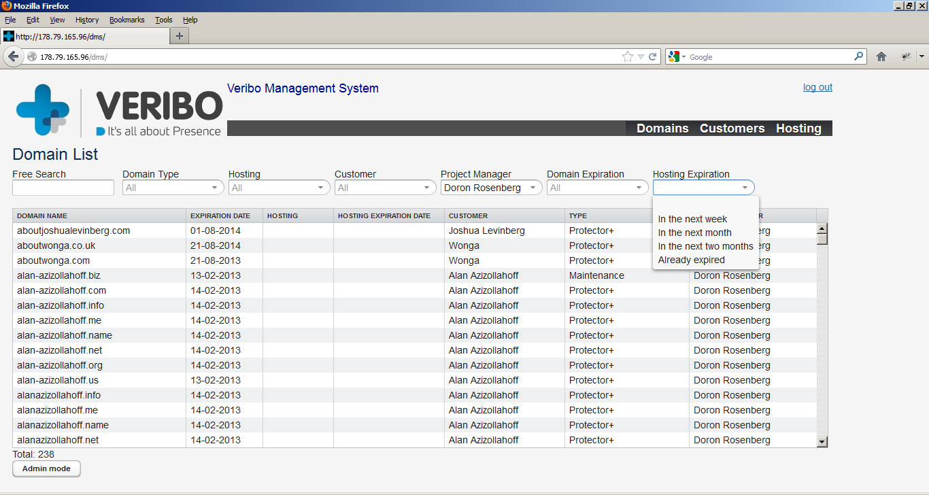This screenshot has height=495, width=929.
Task: Click the reload page icon
Action: [653, 57]
